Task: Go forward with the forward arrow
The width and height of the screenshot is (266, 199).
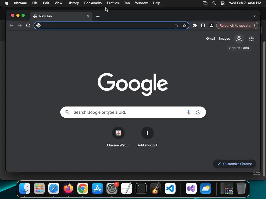Action: click(x=20, y=25)
